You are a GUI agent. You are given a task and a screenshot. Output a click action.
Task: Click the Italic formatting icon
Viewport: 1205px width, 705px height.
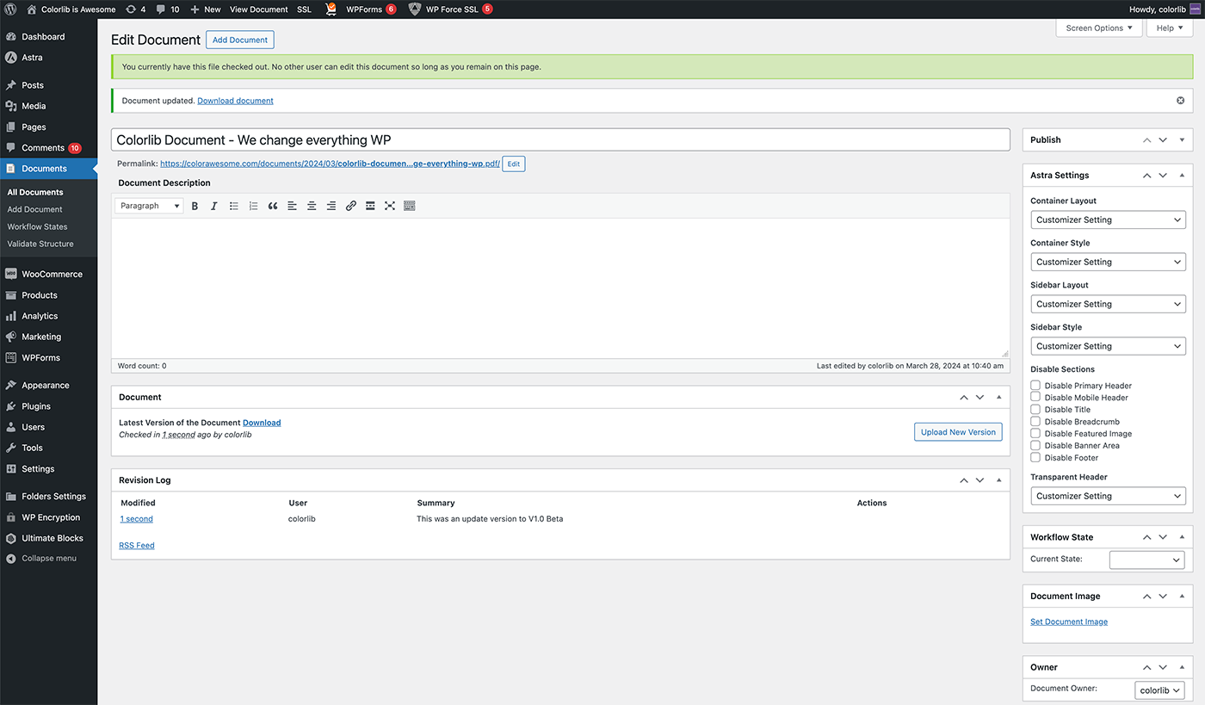coord(214,206)
